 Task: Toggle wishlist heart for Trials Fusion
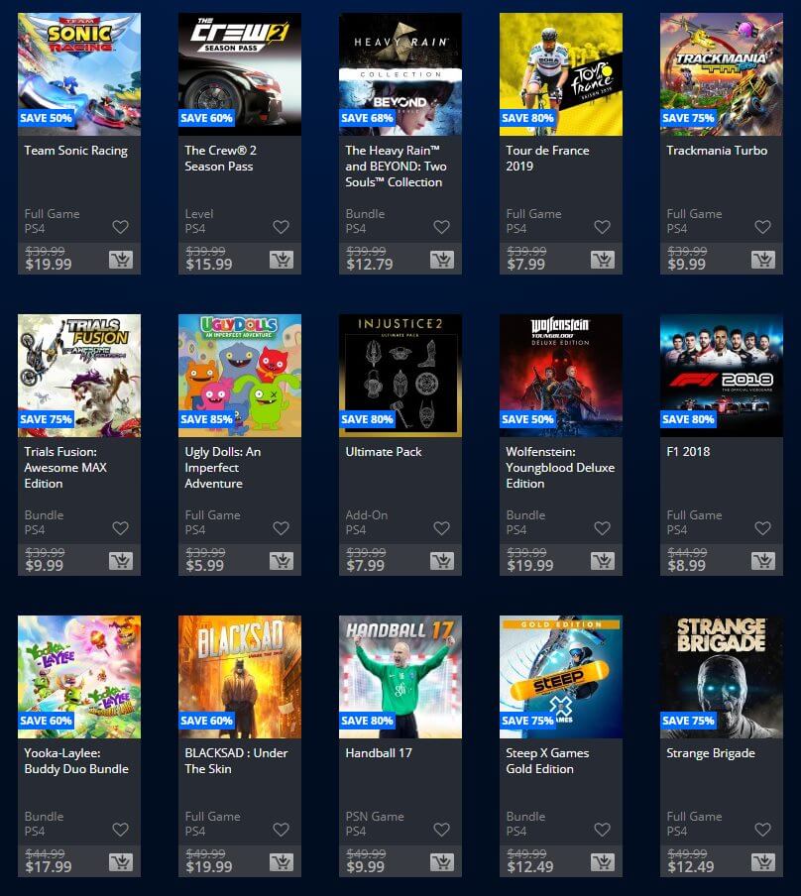(120, 528)
